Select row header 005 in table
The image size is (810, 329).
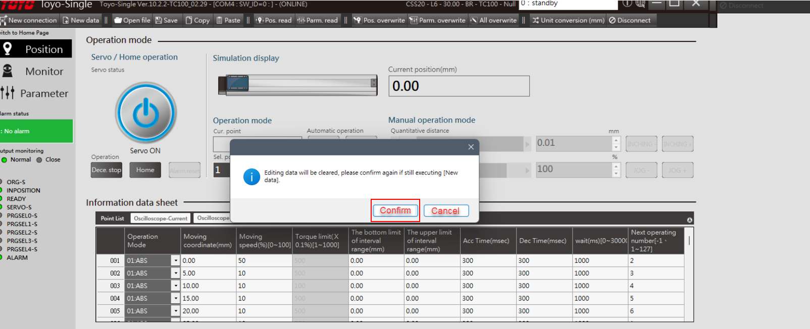(x=111, y=311)
